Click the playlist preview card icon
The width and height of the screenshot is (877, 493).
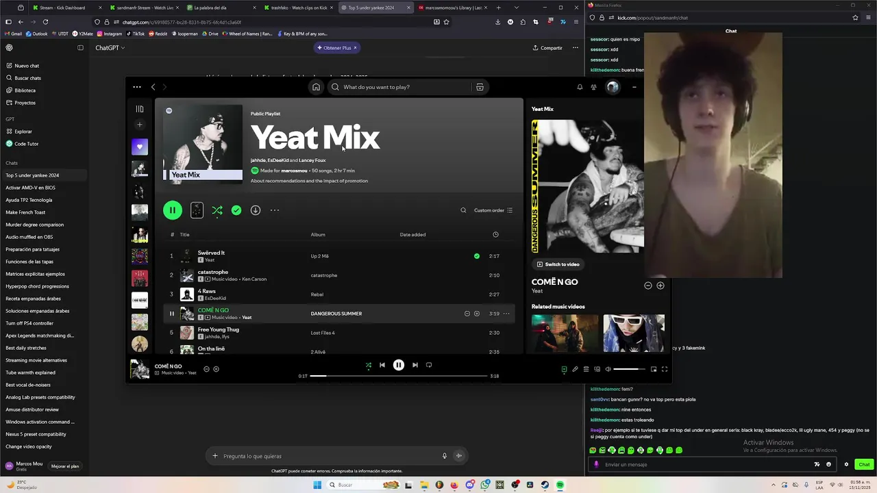[197, 210]
